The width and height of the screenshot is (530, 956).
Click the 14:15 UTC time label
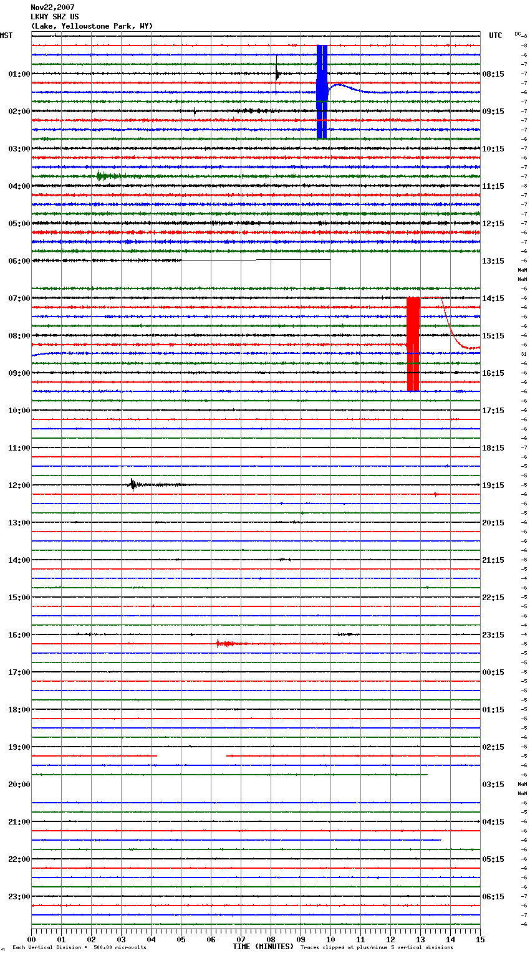pyautogui.click(x=493, y=299)
